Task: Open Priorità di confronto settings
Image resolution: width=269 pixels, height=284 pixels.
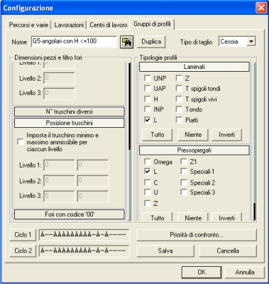Action: click(197, 235)
